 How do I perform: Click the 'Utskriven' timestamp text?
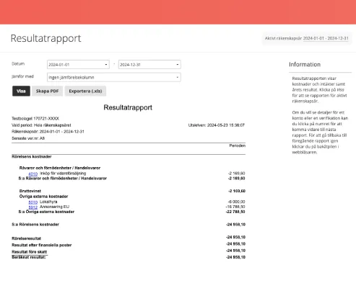217,125
